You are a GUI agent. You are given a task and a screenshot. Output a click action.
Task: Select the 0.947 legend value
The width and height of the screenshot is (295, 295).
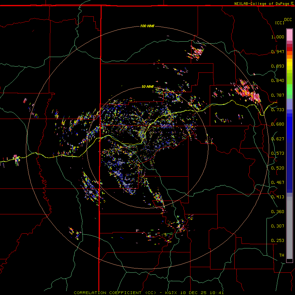pyautogui.click(x=278, y=51)
